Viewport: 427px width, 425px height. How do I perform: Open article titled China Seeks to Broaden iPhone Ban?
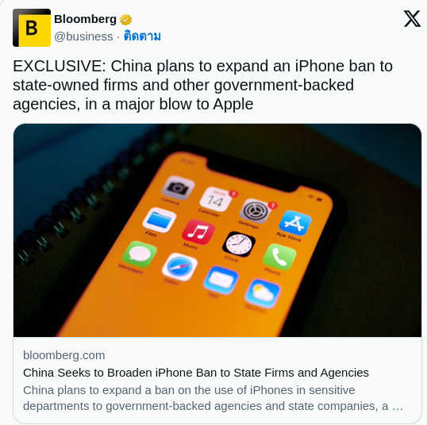click(x=196, y=373)
